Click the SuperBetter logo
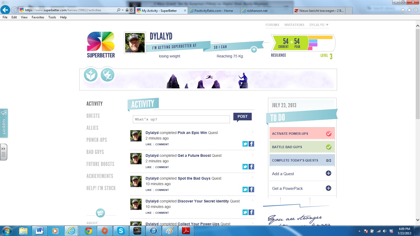 [x=101, y=45]
